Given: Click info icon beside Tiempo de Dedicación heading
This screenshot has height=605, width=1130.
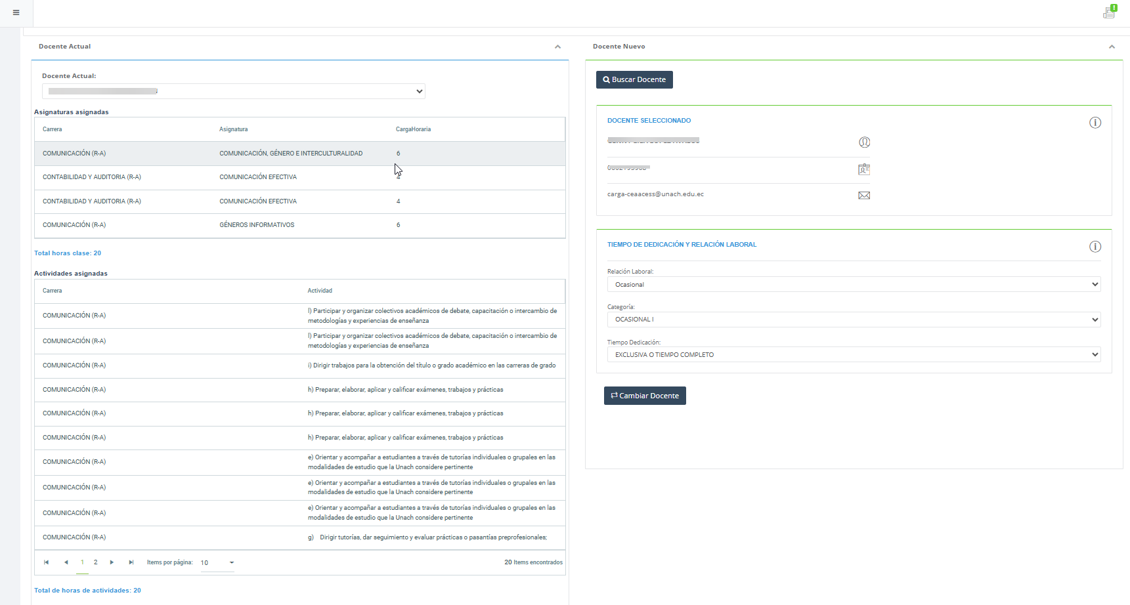Looking at the screenshot, I should click(x=1095, y=247).
